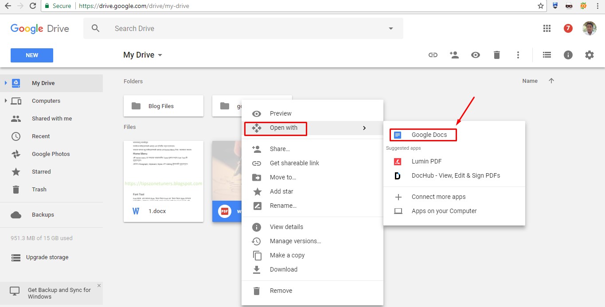Choose Remove in the context menu
The height and width of the screenshot is (307, 605).
[x=312, y=291]
